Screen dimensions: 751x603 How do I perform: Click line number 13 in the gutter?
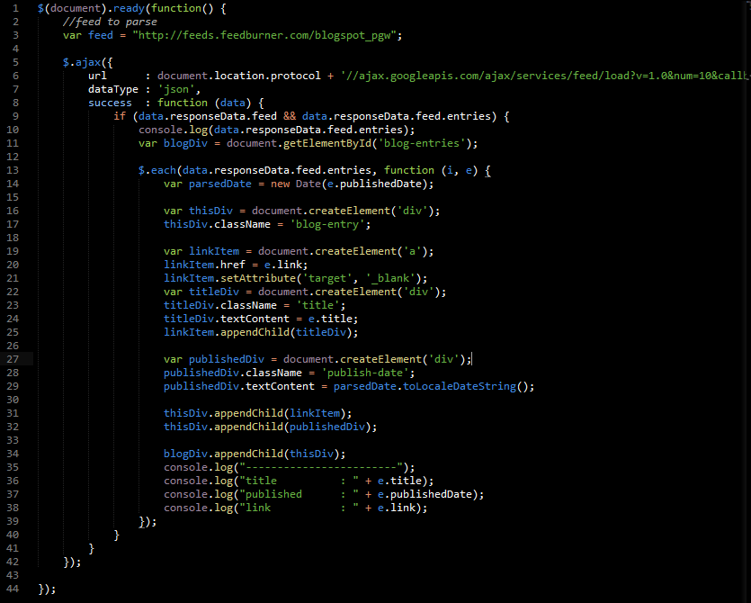point(13,170)
